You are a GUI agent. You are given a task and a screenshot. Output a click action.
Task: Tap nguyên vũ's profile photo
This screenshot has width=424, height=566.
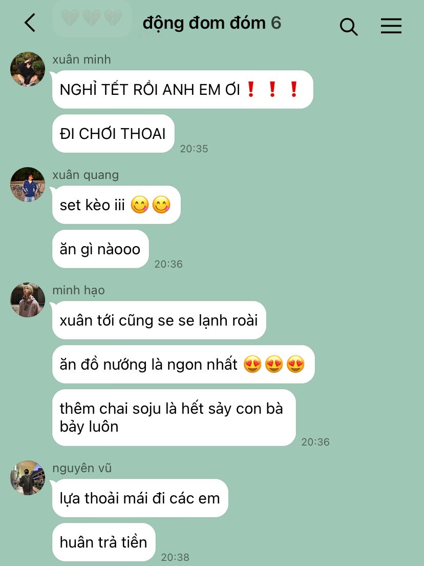pyautogui.click(x=28, y=478)
